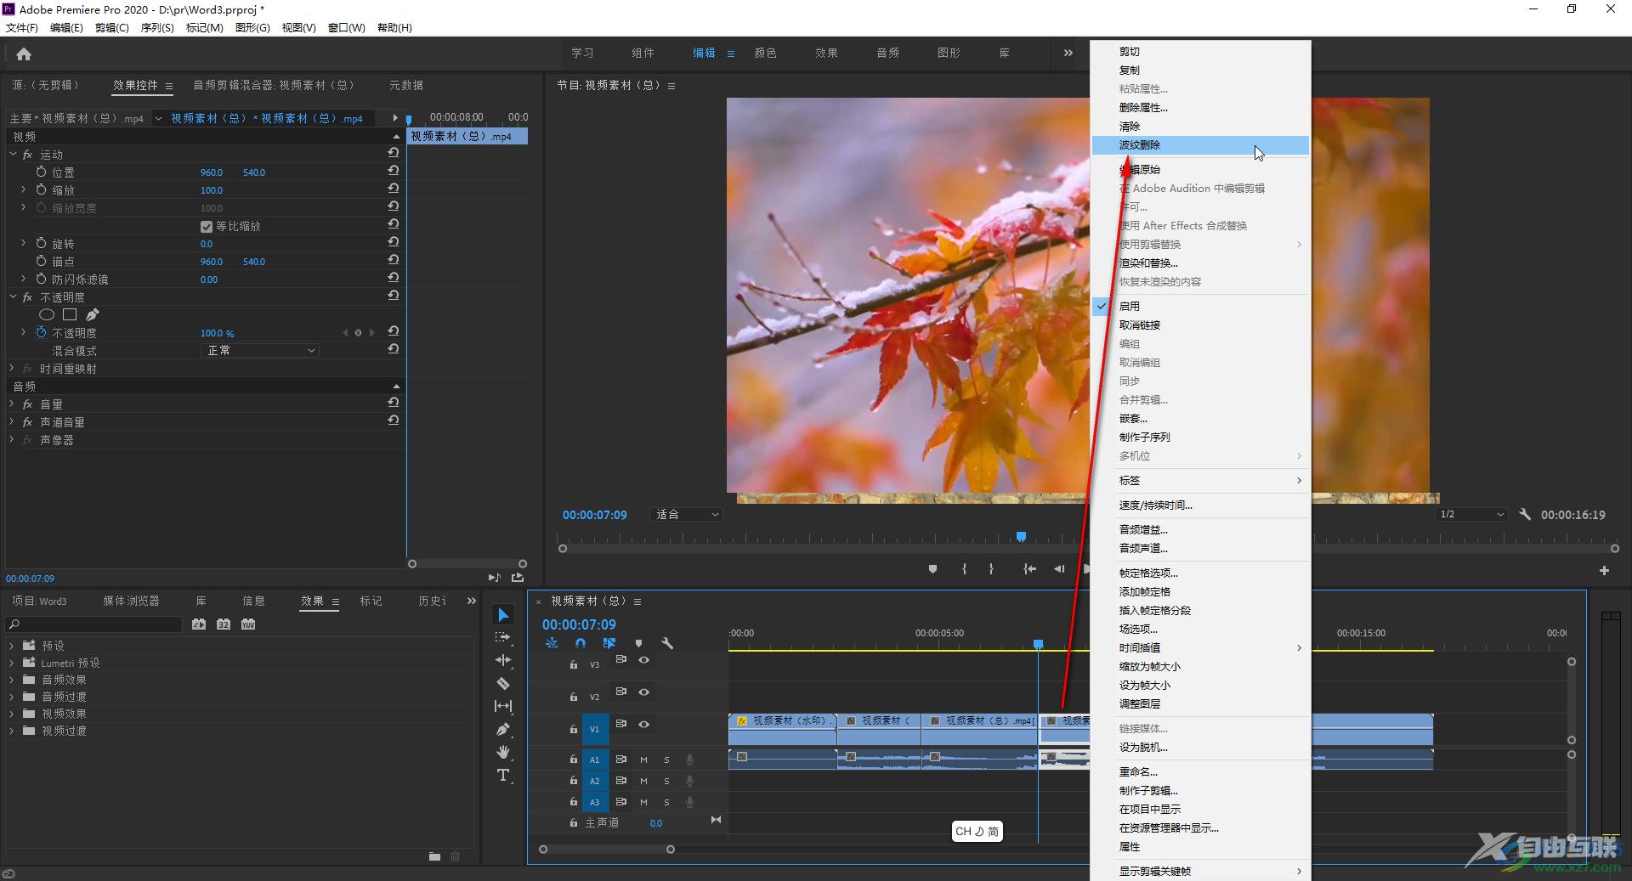Add a marker in the timeline header
Viewport: 1632px width, 881px height.
(x=639, y=644)
